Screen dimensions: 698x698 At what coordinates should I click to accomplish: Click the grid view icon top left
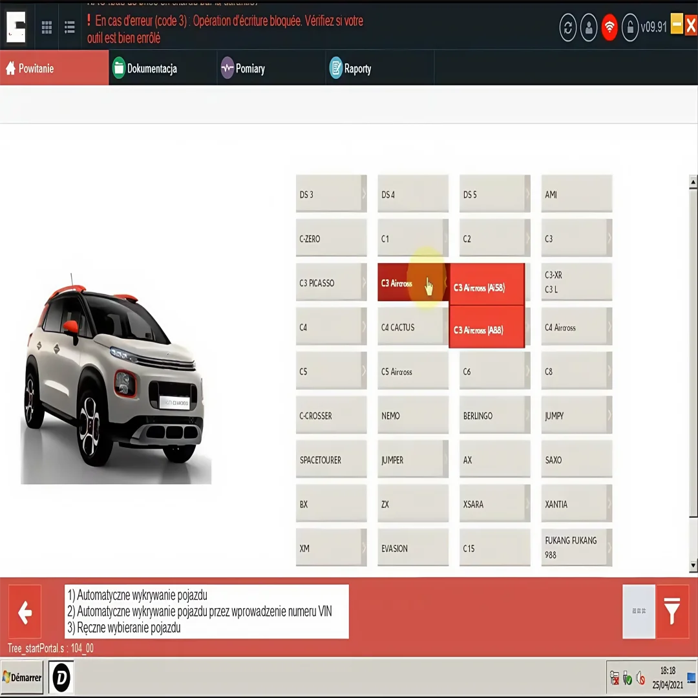(x=46, y=27)
